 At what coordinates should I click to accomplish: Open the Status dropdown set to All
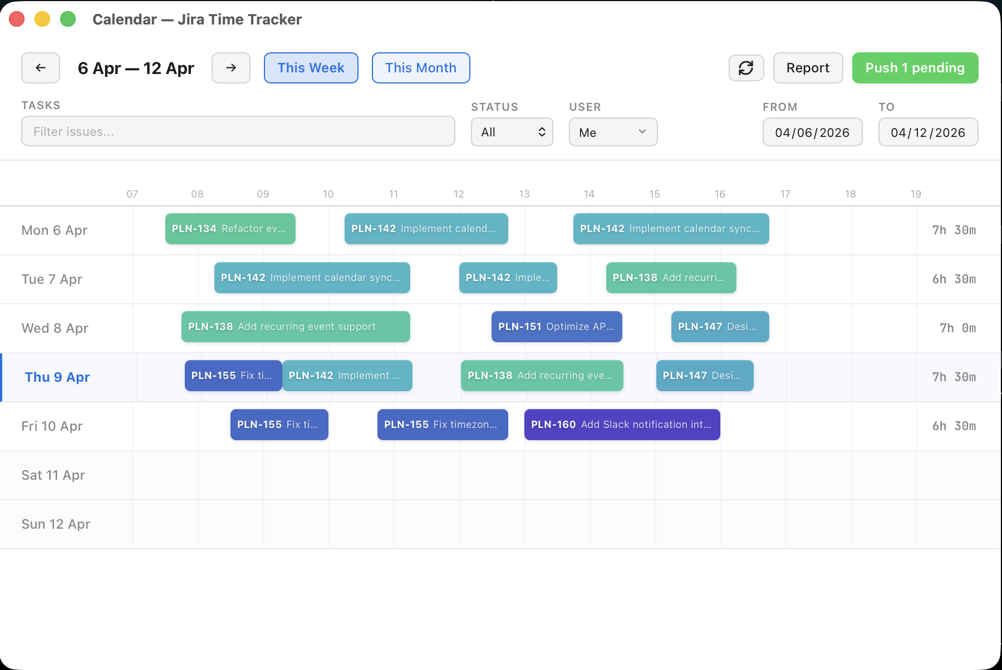tap(512, 132)
